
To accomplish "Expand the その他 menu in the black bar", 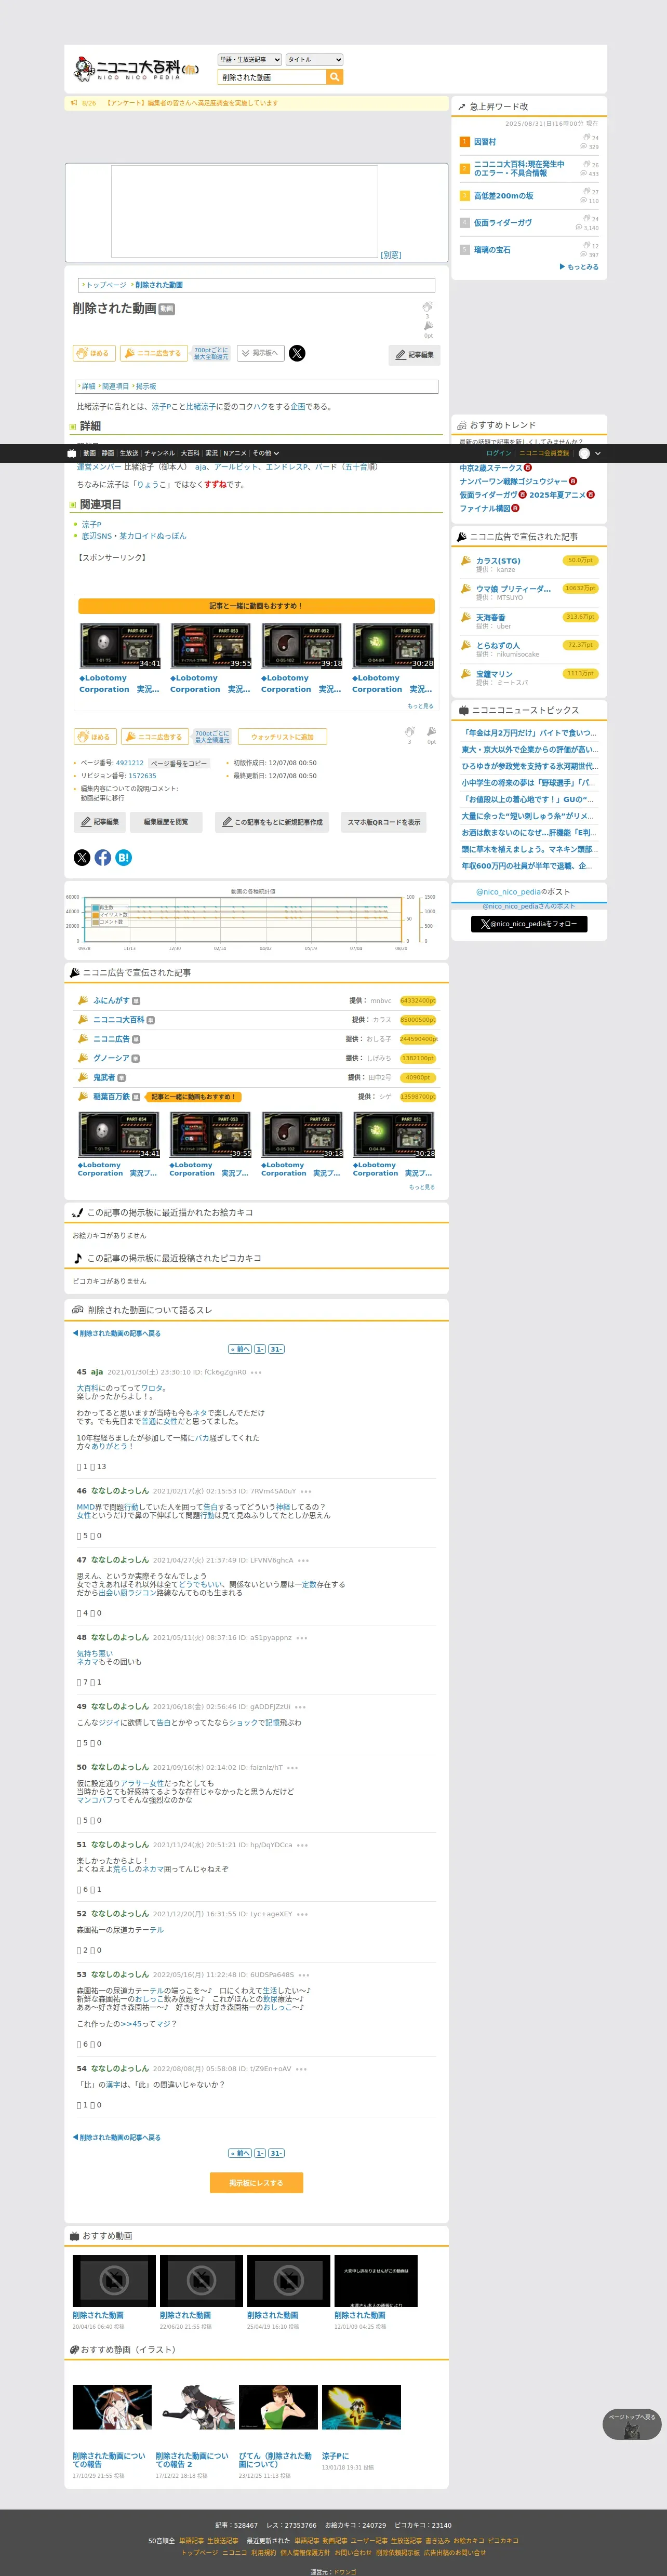I will [x=266, y=453].
